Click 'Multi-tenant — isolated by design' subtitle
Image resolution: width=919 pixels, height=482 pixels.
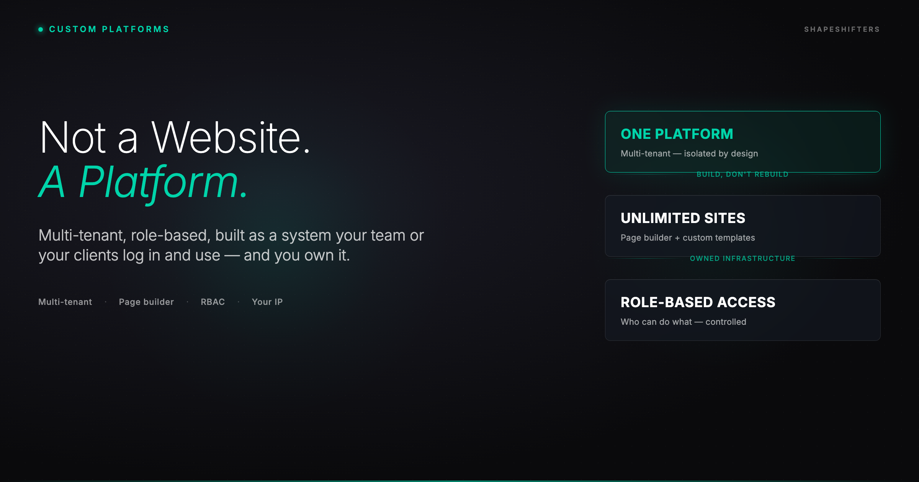[x=689, y=153]
